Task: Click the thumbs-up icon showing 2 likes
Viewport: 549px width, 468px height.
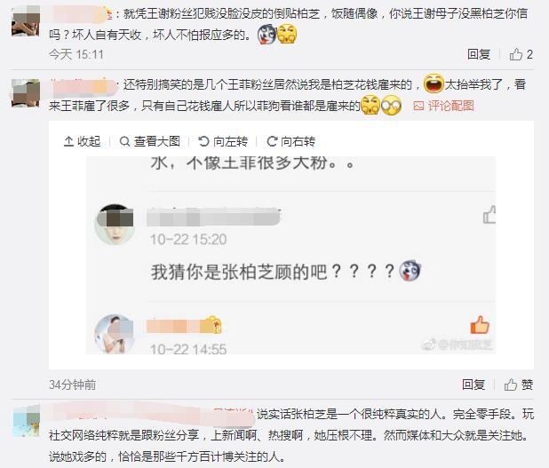Action: click(516, 54)
